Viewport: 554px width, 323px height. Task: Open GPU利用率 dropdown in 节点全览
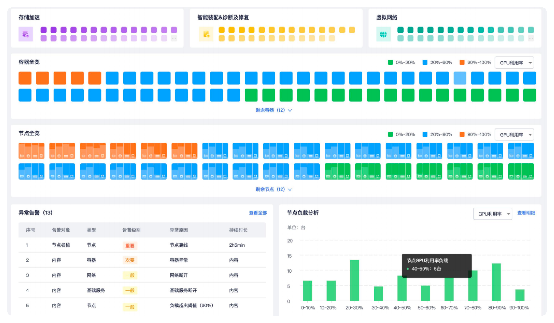pos(514,134)
